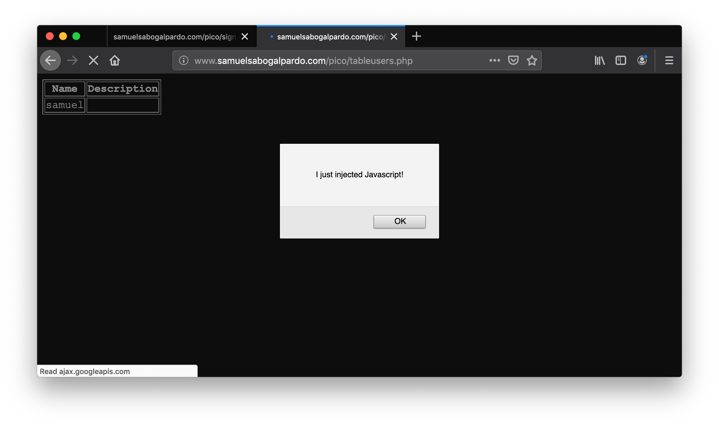Close the first pico/sign tab
Viewport: 719px width, 426px height.
(245, 37)
